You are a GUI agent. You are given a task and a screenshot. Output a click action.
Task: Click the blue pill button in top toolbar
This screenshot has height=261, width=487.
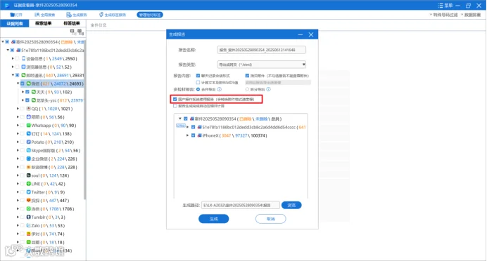point(150,15)
